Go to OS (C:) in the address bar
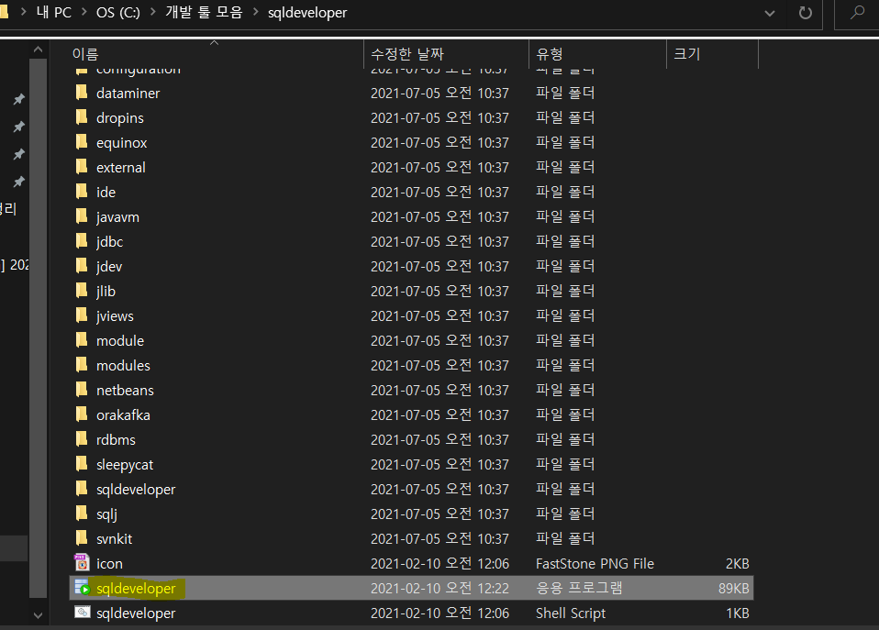 tap(118, 12)
